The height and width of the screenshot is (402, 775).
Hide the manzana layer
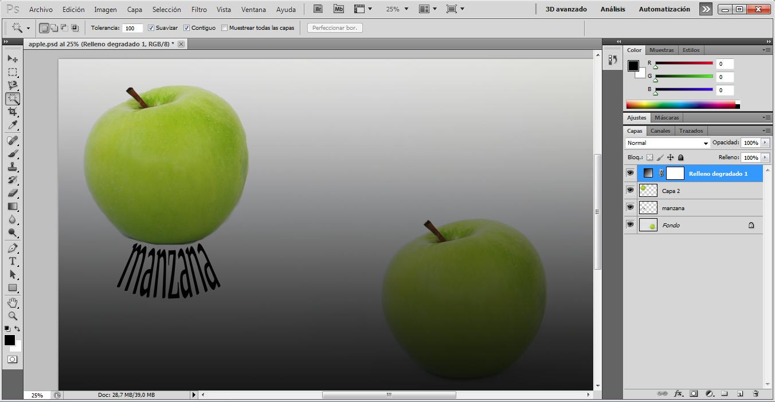pos(630,208)
